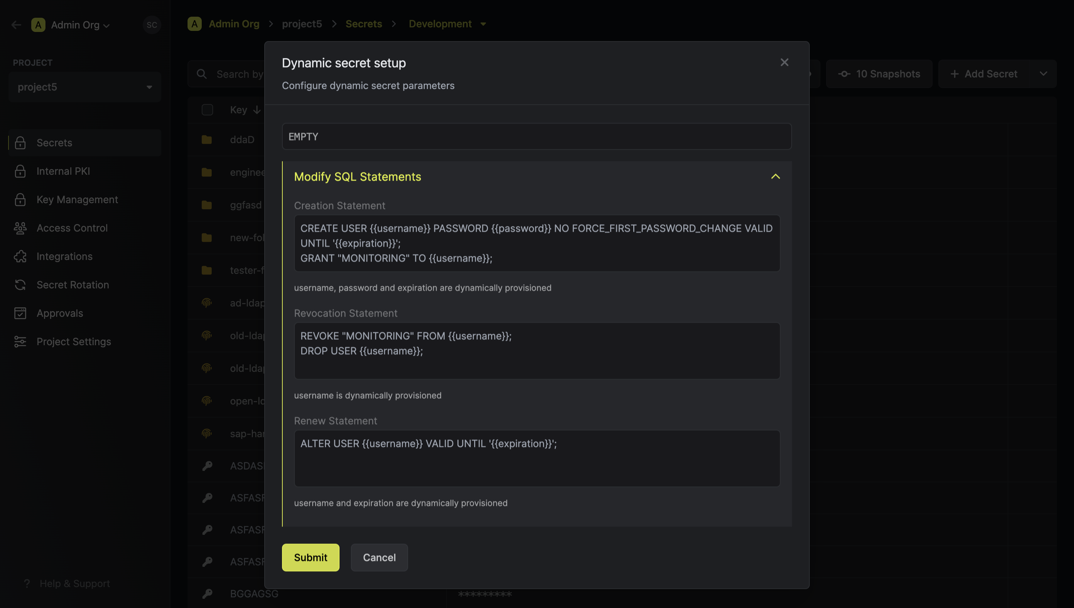Open the Admin Org switcher dropdown
The width and height of the screenshot is (1074, 608).
point(71,25)
